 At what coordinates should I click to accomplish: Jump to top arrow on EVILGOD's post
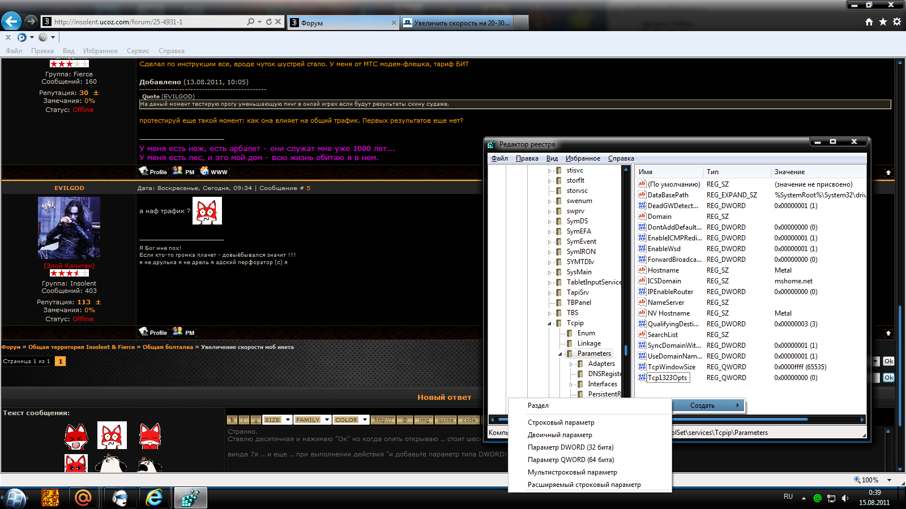pos(888,333)
